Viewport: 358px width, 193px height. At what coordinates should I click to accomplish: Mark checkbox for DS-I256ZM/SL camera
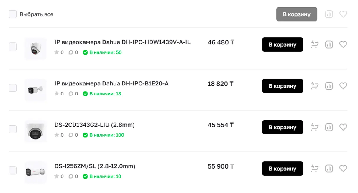pos(13,170)
